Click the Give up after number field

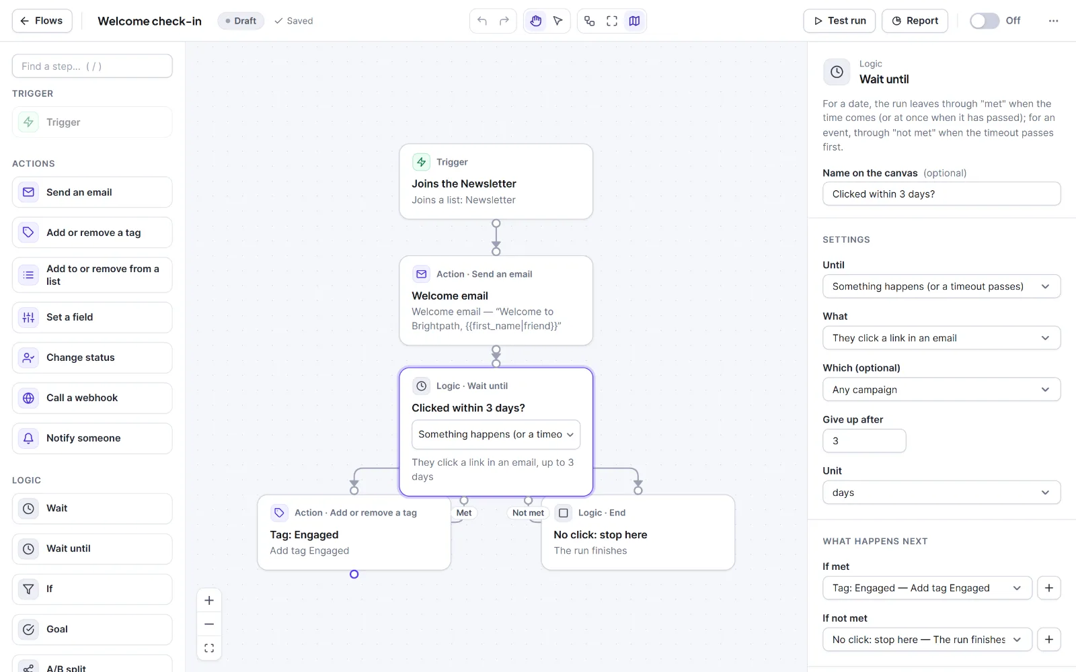pyautogui.click(x=864, y=441)
